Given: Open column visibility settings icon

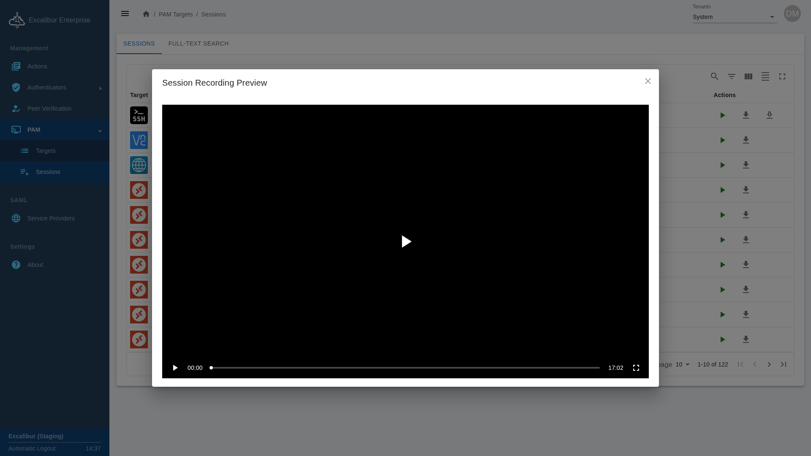Looking at the screenshot, I should click(x=748, y=76).
